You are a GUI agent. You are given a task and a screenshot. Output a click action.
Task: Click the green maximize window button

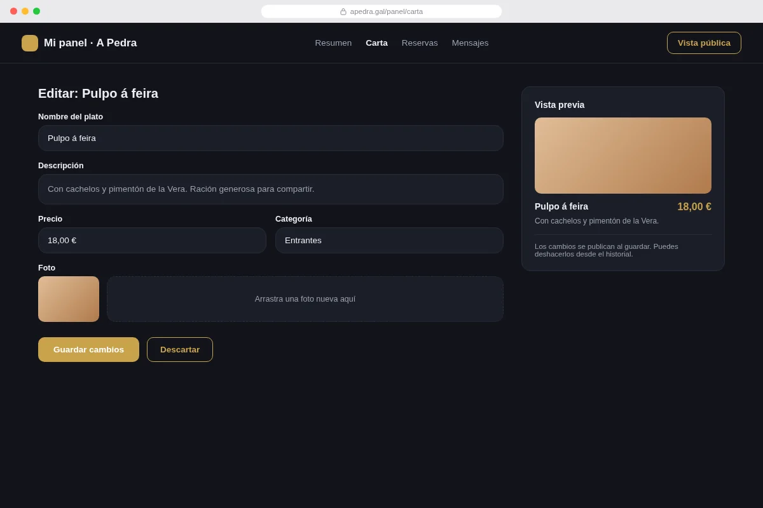36,11
